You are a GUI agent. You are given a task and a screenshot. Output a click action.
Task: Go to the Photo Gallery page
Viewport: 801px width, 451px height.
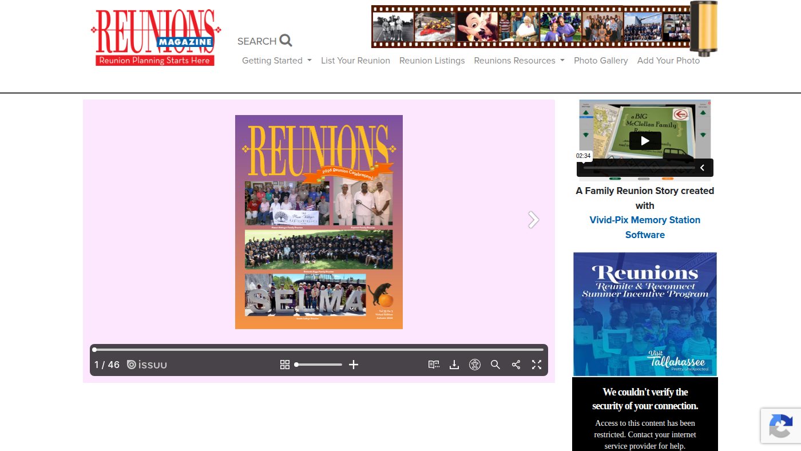[601, 61]
